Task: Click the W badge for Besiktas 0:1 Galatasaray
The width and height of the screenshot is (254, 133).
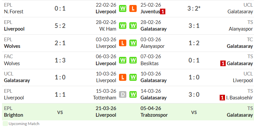Action: coord(133,60)
